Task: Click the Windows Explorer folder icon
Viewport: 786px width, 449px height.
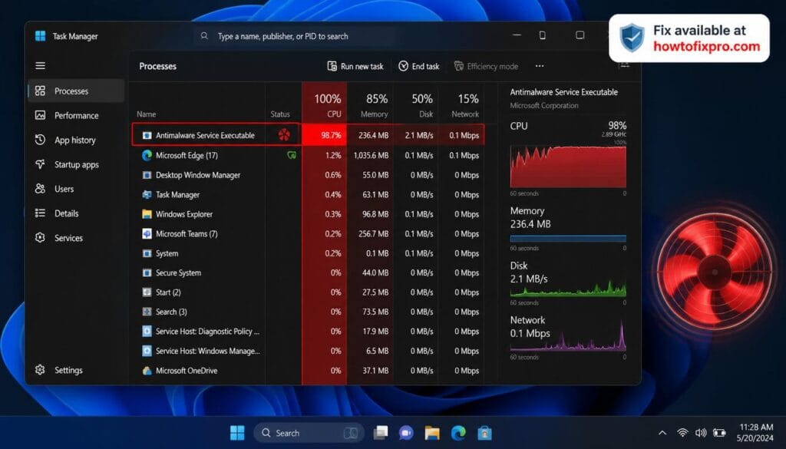Action: coord(147,214)
